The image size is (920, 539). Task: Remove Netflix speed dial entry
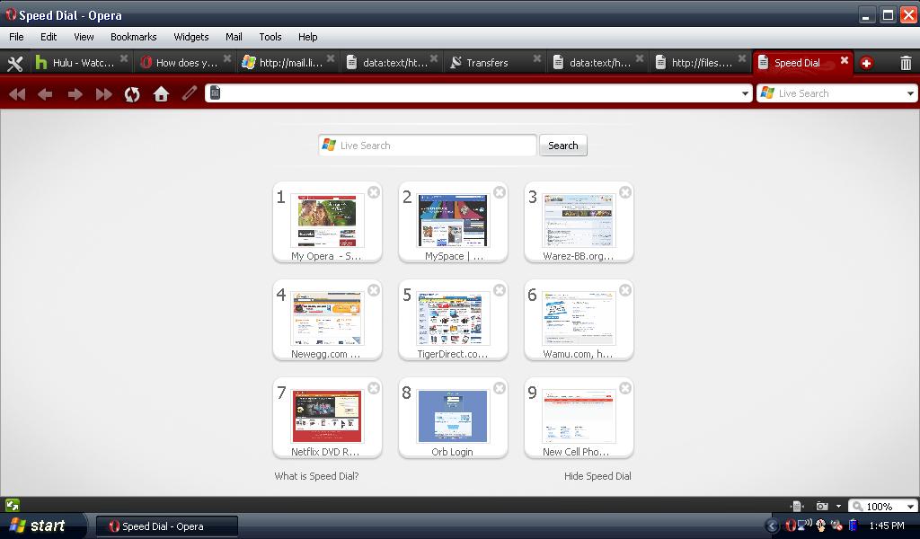[x=373, y=388]
